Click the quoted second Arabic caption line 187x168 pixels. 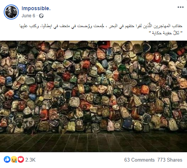[x=166, y=33]
